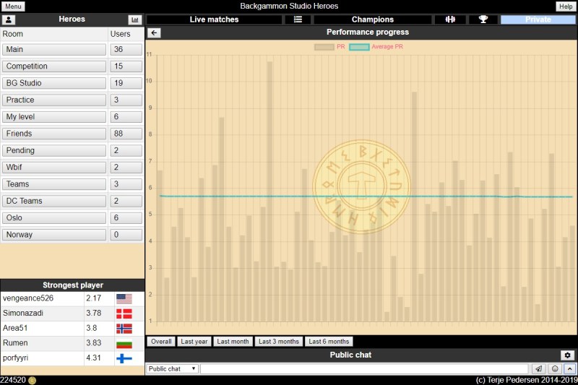The image size is (578, 385).
Task: Show Overall performance period
Action: pos(161,342)
